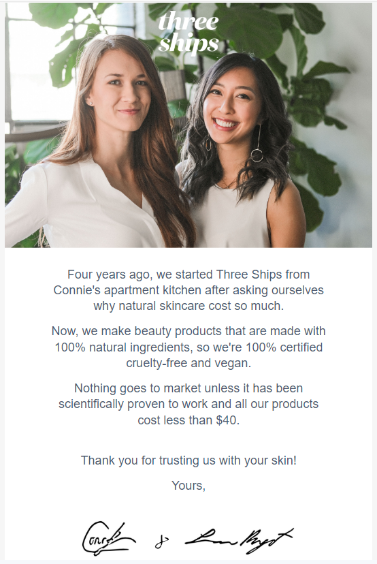Click the 'Yours,' closing text
This screenshot has width=377, height=564.
[188, 486]
